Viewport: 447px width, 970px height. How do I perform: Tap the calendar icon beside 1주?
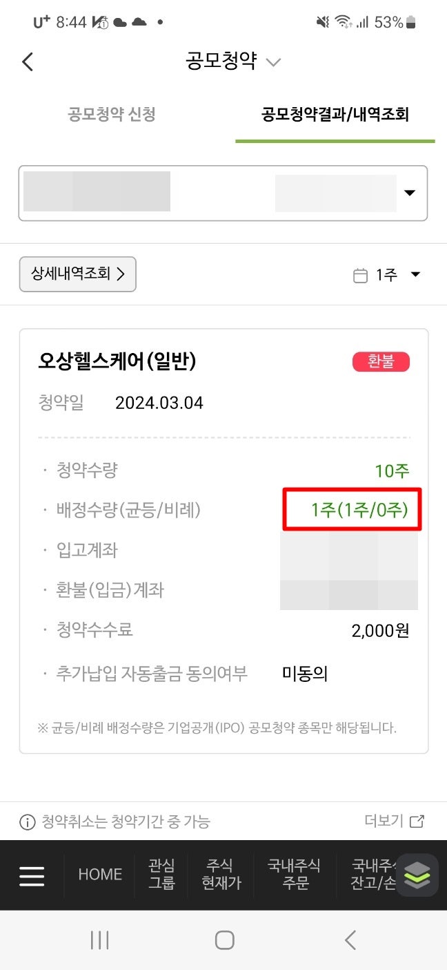(x=360, y=274)
